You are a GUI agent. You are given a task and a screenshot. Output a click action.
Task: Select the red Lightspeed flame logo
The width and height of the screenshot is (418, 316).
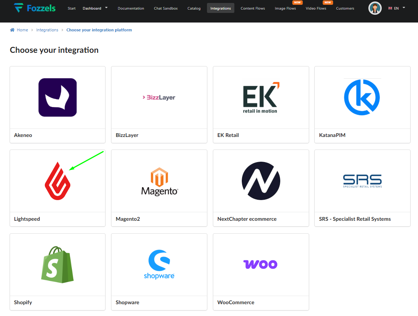point(58,181)
